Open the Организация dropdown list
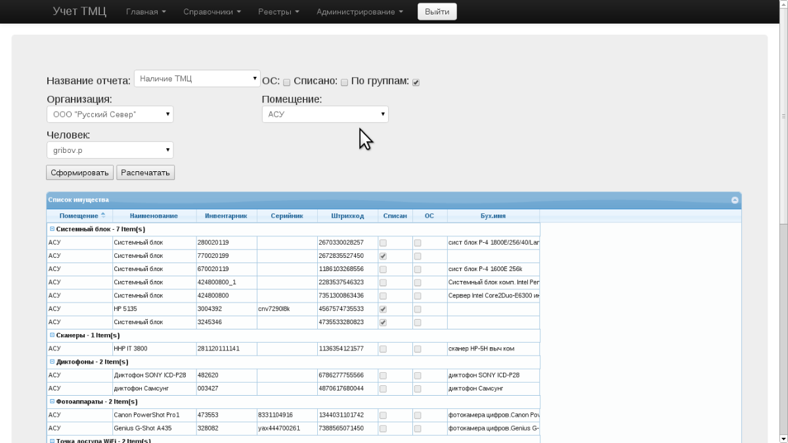Image resolution: width=788 pixels, height=443 pixels. click(110, 114)
